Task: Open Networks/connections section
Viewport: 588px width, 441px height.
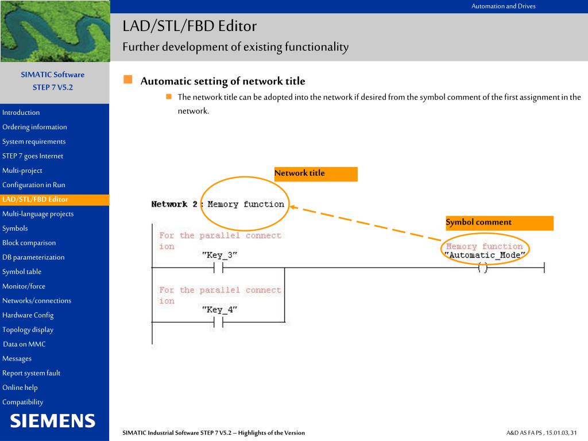Action: (37, 301)
